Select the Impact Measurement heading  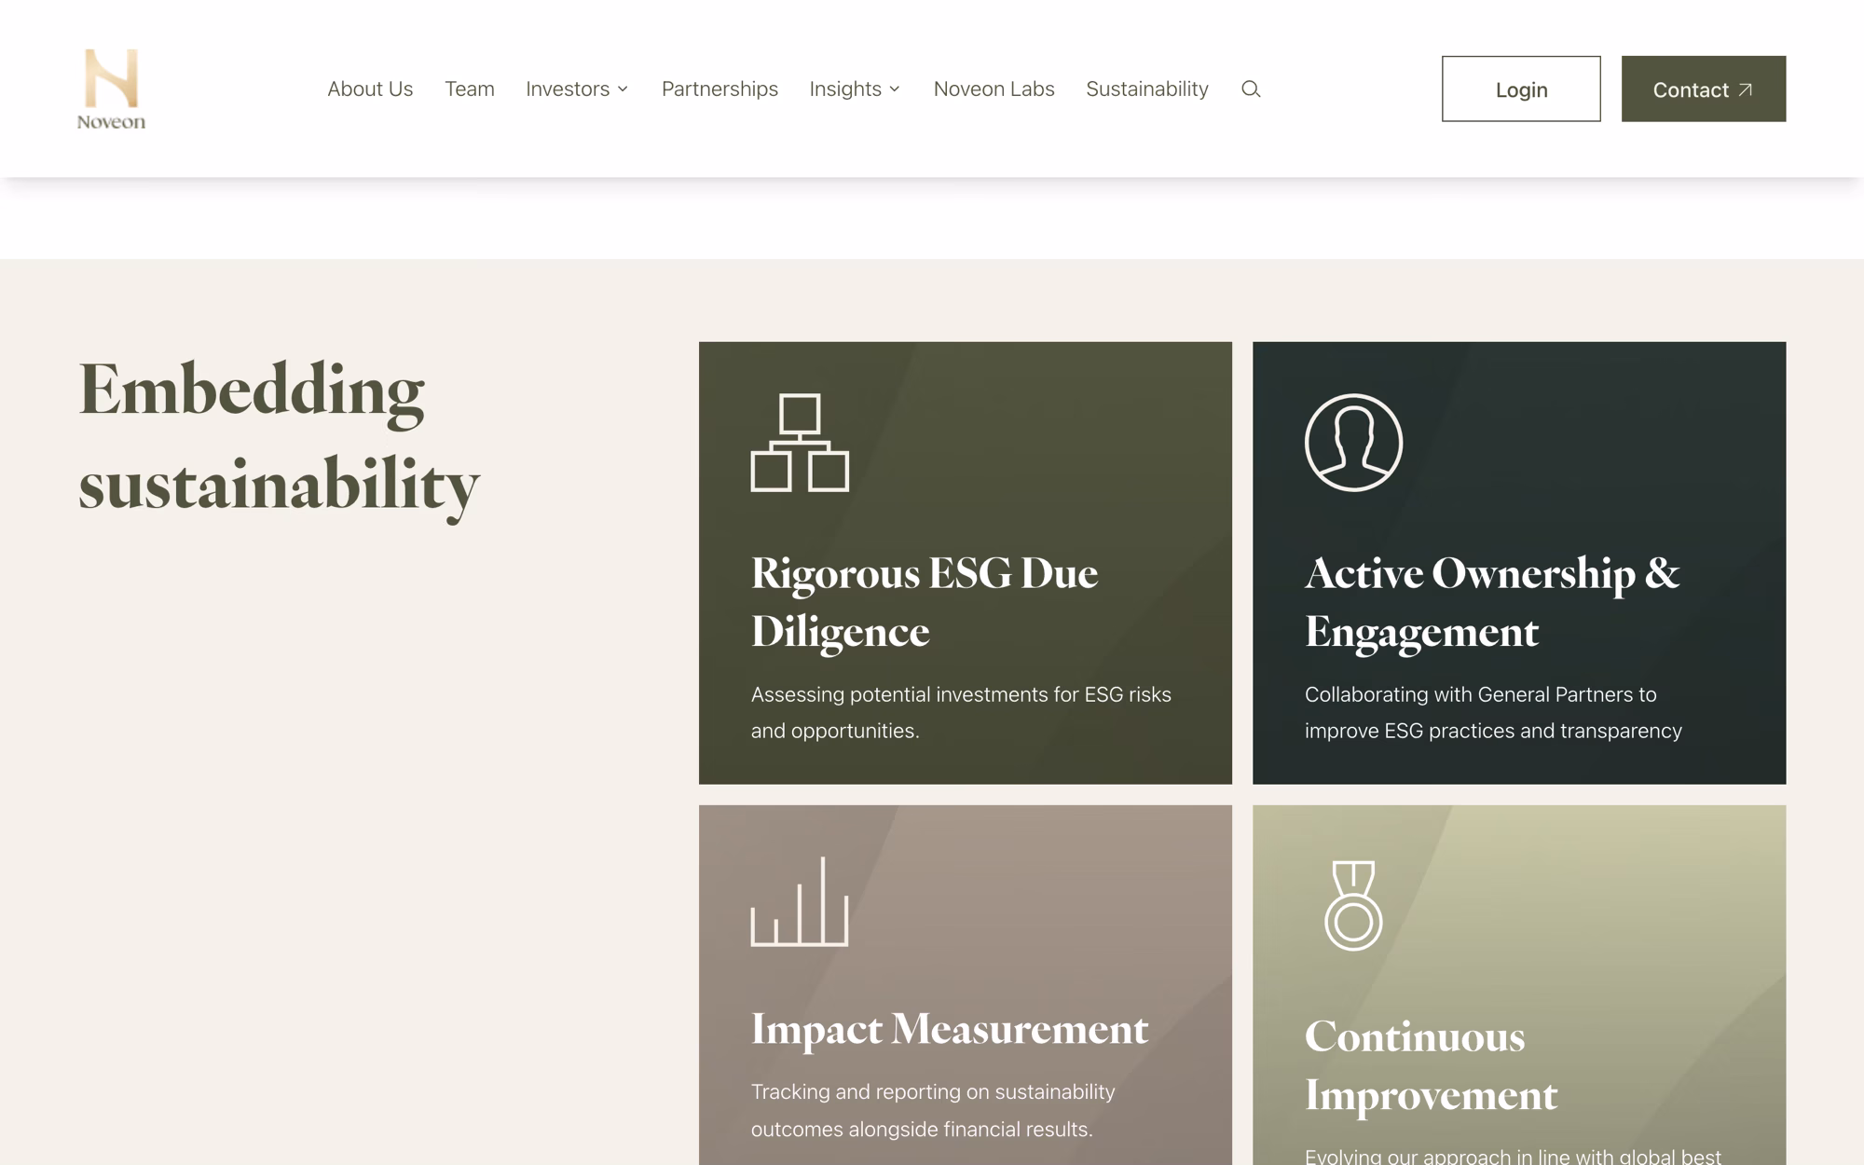click(x=950, y=1029)
